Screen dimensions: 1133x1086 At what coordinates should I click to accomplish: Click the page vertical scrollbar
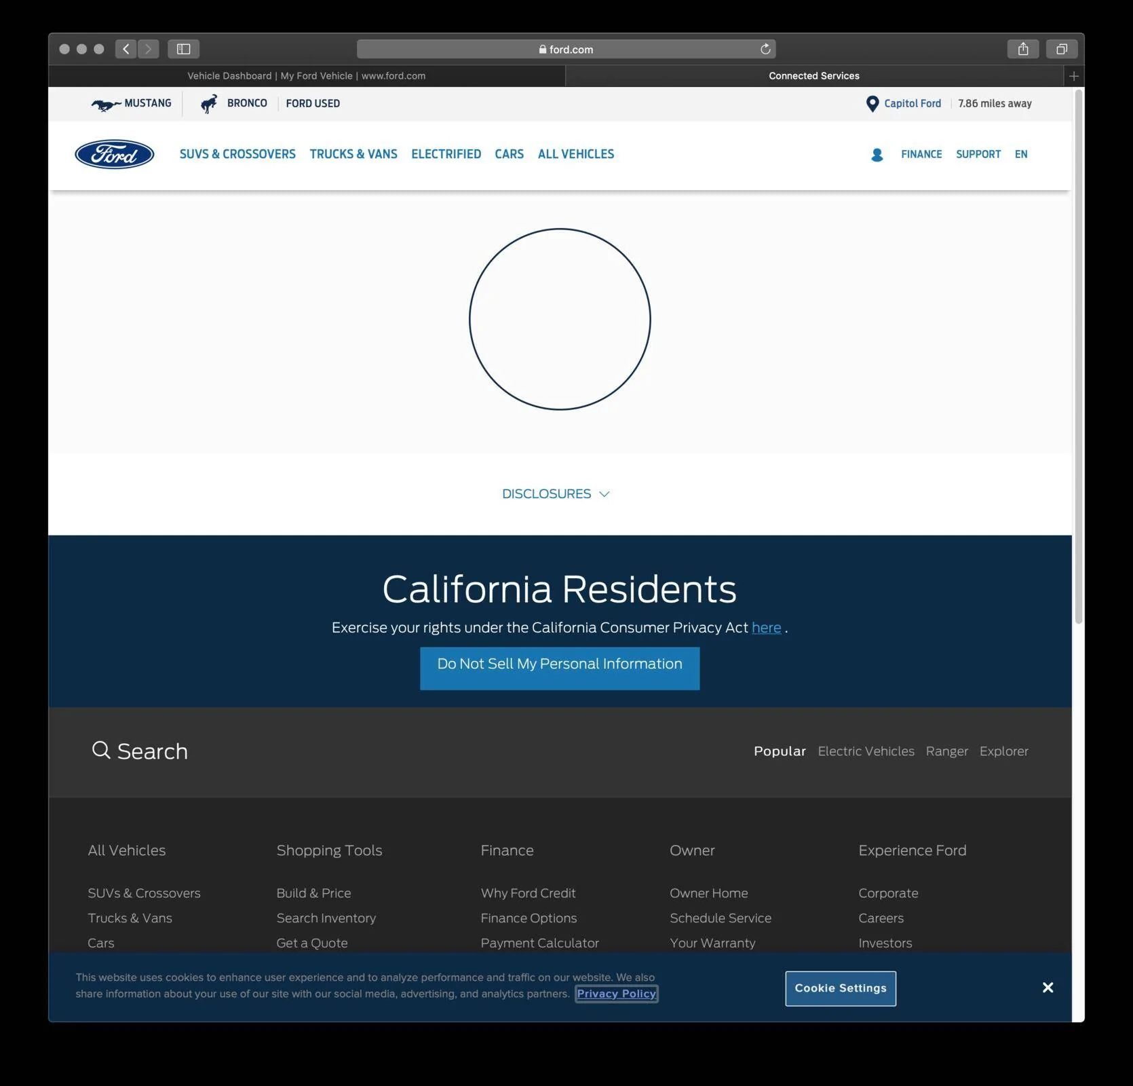(x=1079, y=356)
